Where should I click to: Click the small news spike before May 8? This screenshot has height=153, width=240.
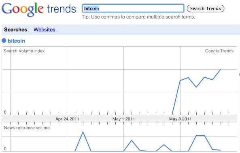point(164,145)
